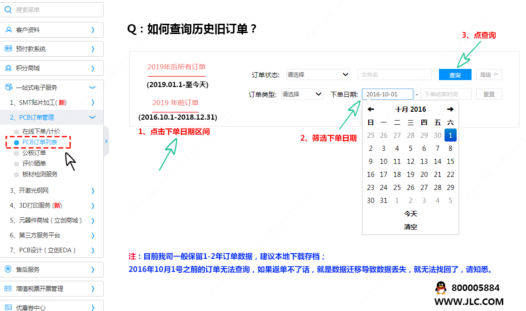Expand SMT贴片加工 chevron
This screenshot has width=526, height=311.
[x=93, y=102]
